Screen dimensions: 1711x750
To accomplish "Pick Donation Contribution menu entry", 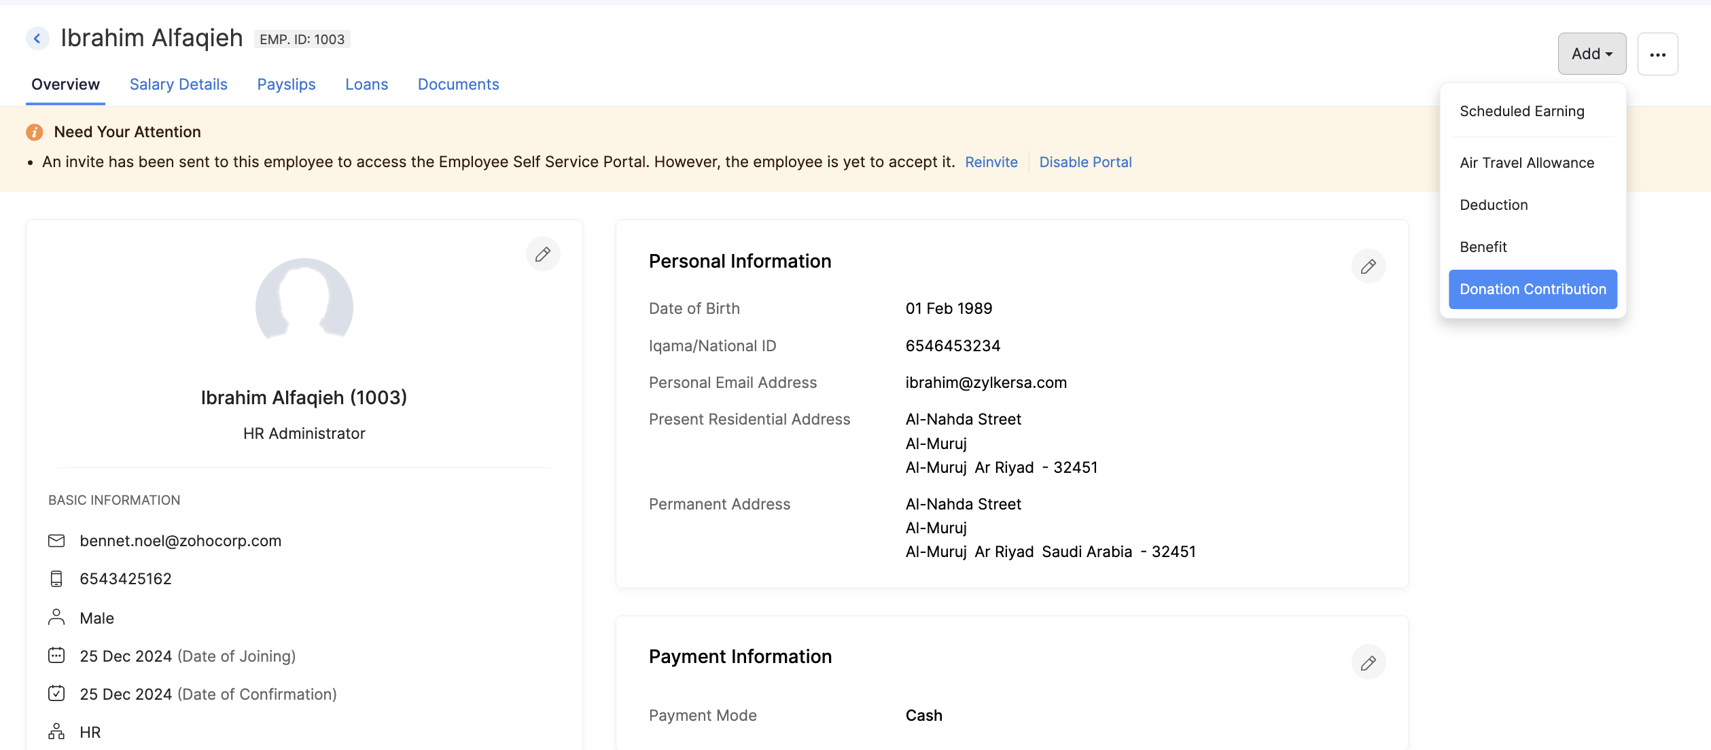I will 1532,289.
